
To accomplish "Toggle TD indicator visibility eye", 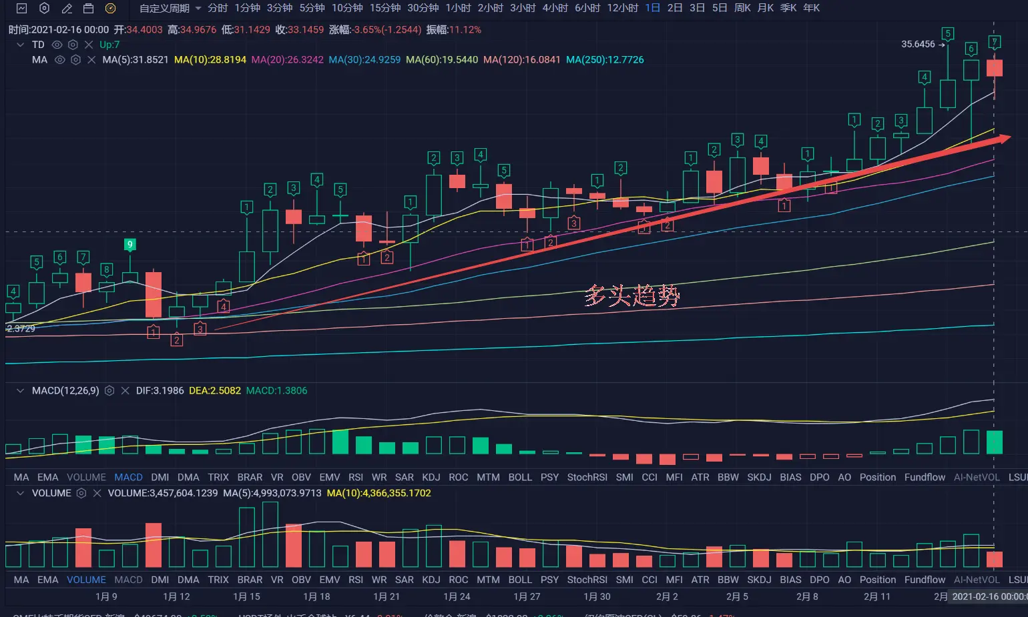I will tap(57, 45).
